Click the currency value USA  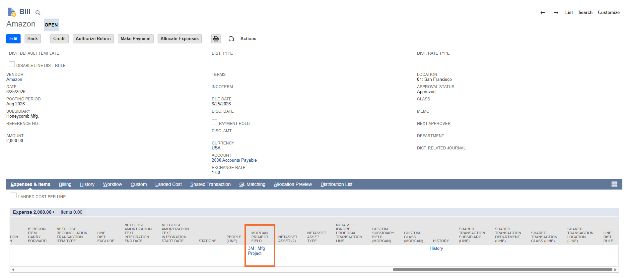point(216,148)
